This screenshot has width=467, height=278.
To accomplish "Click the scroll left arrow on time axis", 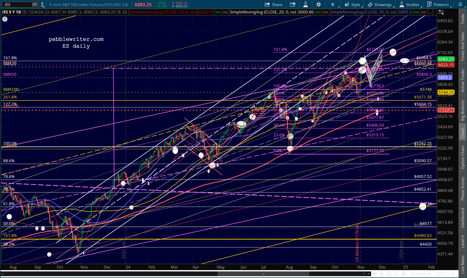I will [364, 274].
